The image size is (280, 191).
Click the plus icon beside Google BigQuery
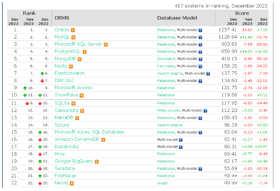point(97,162)
